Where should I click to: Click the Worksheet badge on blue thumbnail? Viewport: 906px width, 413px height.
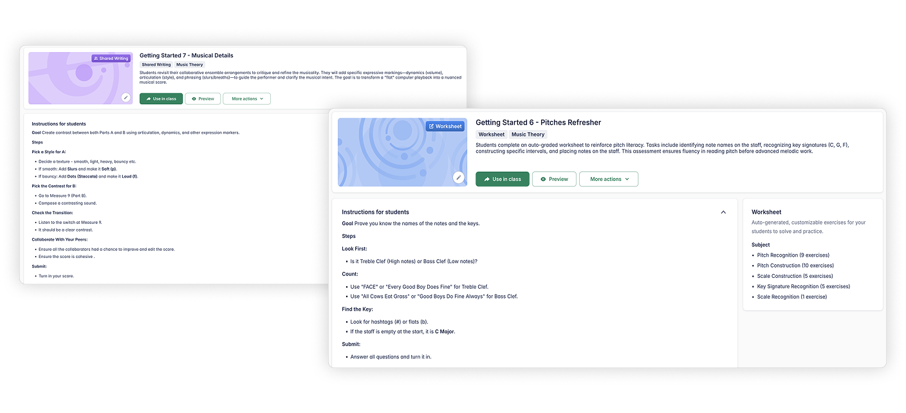pyautogui.click(x=445, y=126)
